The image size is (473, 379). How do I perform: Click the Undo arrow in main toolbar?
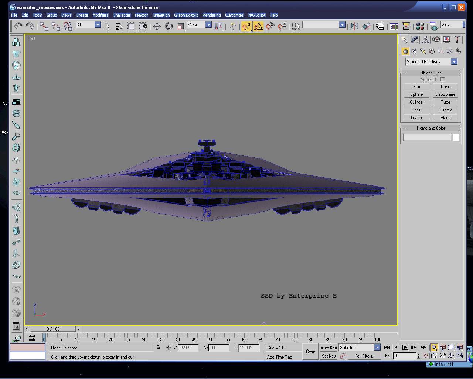tap(18, 26)
